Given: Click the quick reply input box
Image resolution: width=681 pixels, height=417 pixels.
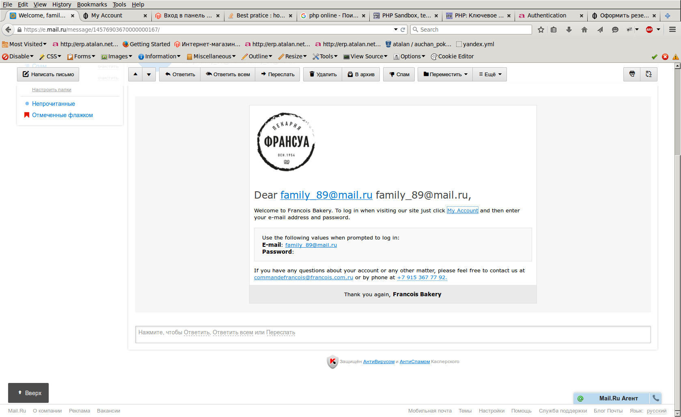Looking at the screenshot, I should (x=393, y=334).
